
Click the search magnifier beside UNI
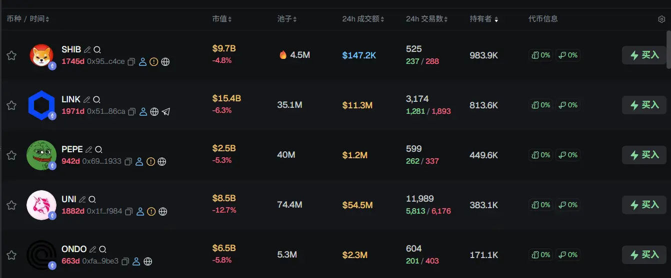tap(92, 200)
